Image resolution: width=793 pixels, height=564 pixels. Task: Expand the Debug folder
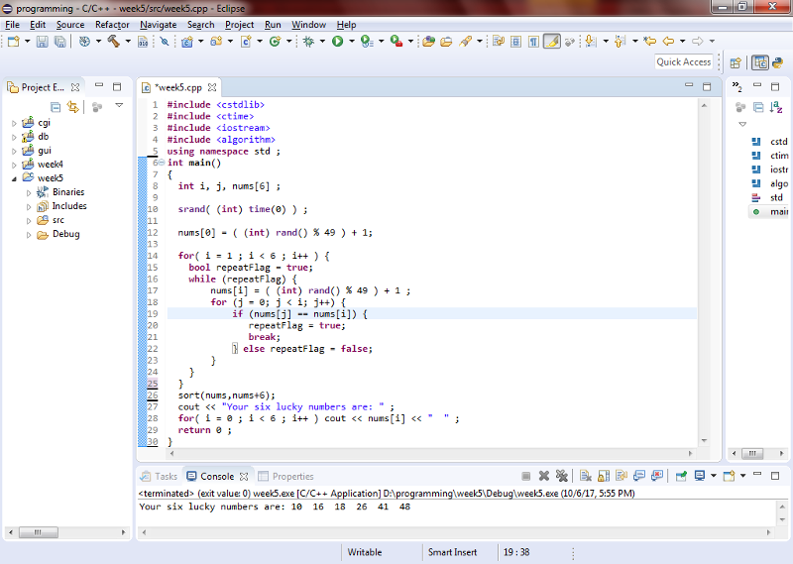29,235
